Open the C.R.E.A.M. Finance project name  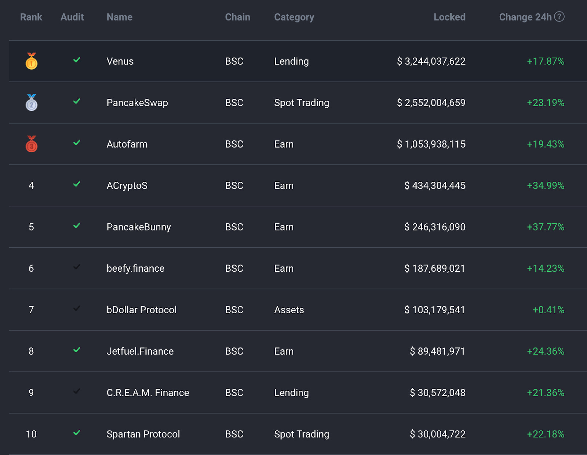pos(148,393)
